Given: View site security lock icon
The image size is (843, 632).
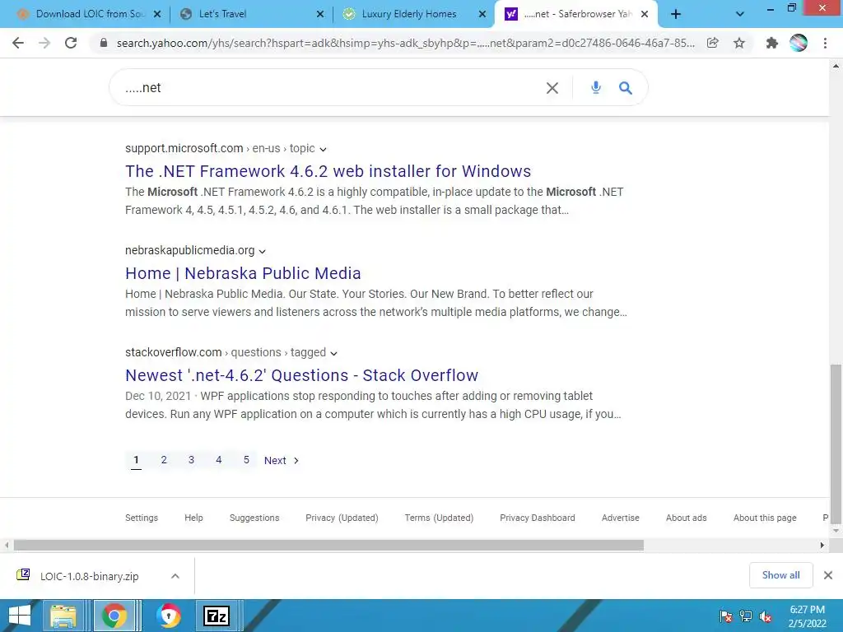Looking at the screenshot, I should click(x=104, y=43).
